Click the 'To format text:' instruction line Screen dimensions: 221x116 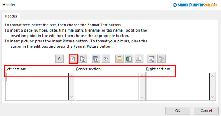(63, 25)
